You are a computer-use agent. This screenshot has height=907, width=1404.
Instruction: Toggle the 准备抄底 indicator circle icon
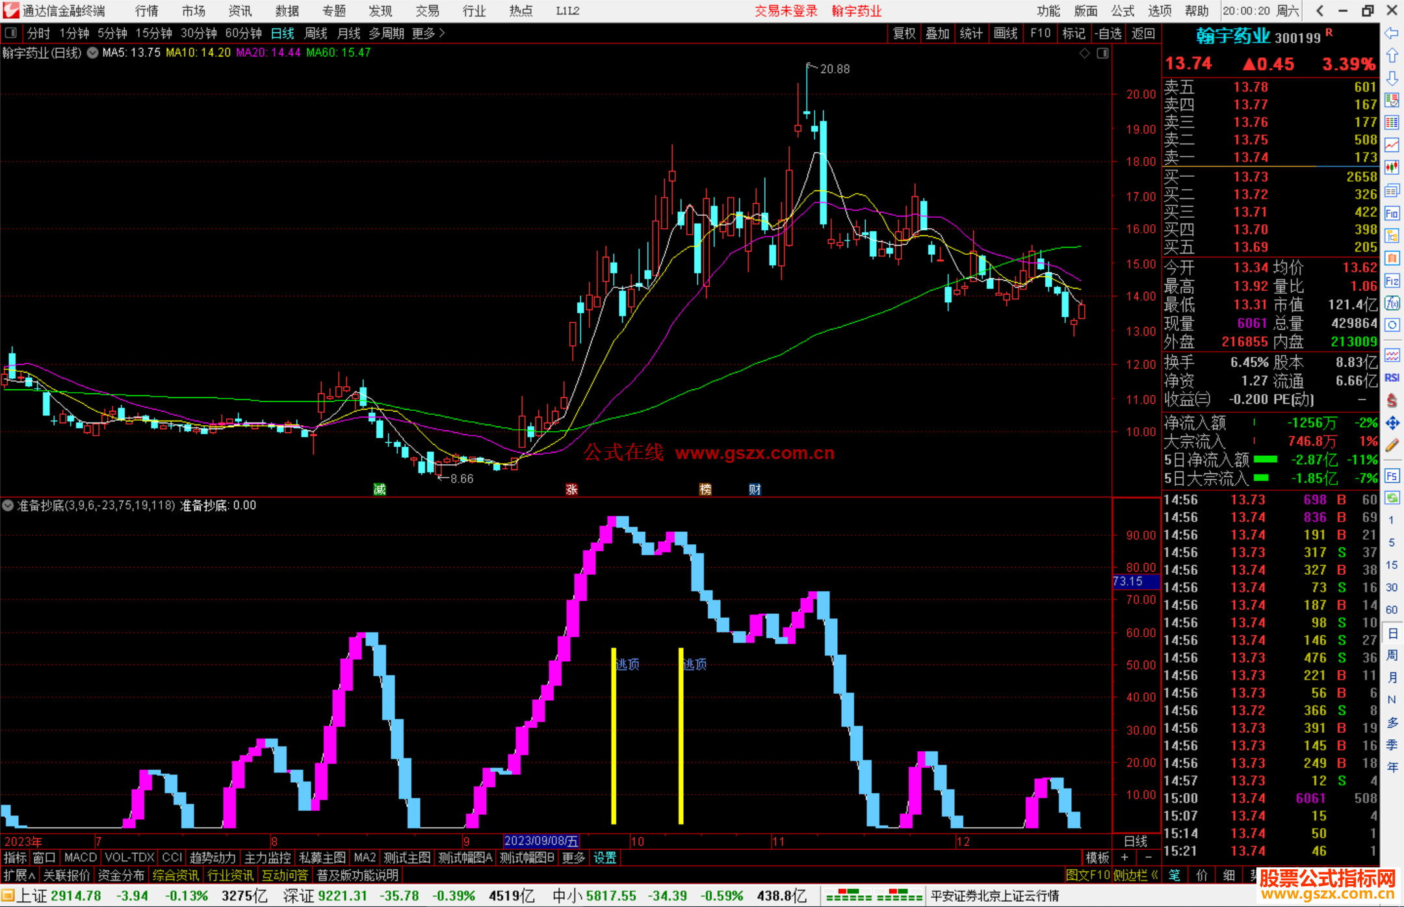(8, 505)
